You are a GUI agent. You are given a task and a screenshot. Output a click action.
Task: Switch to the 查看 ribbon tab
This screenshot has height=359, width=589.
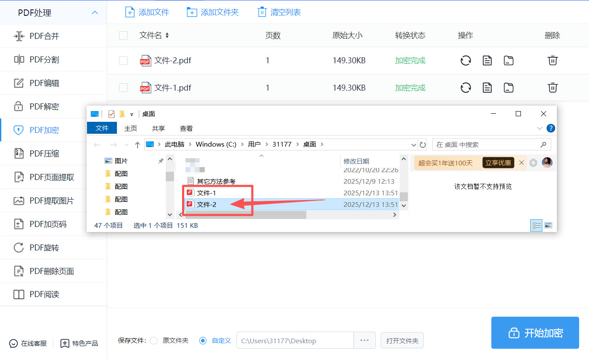coord(186,128)
